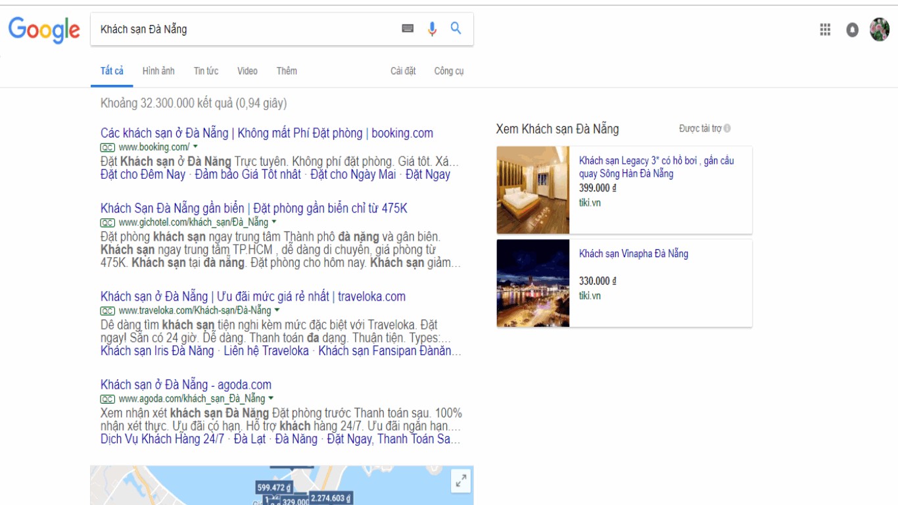Open the agoda.com result title
Screen dimensions: 898x505
(x=186, y=385)
